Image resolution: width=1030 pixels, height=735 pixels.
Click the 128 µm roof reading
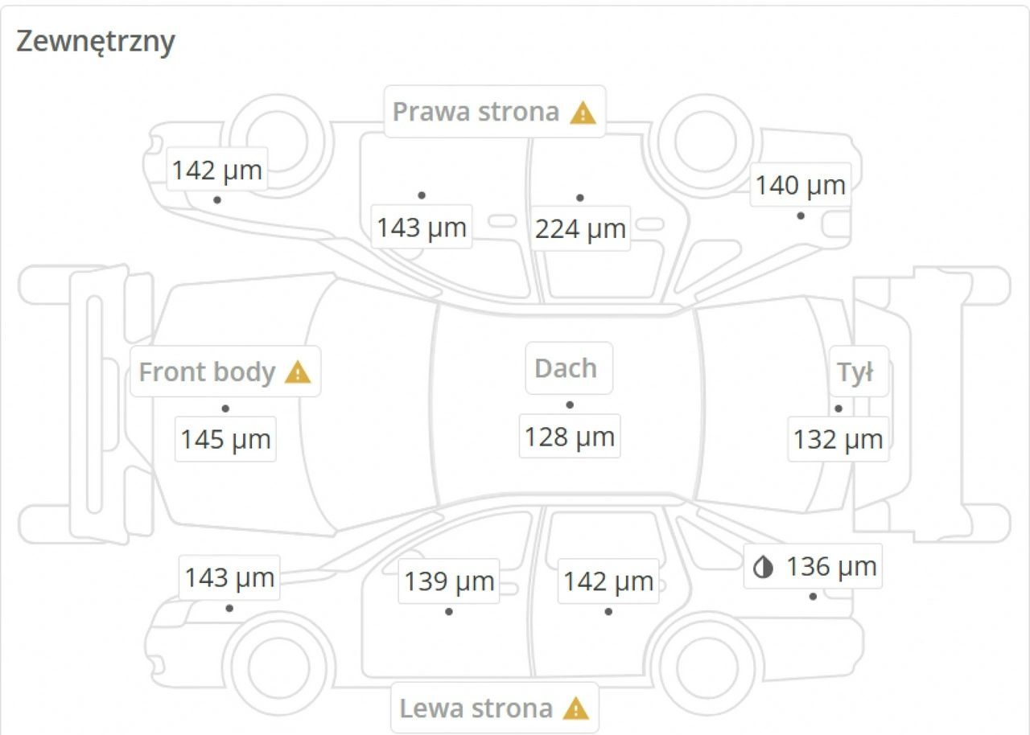tap(570, 437)
